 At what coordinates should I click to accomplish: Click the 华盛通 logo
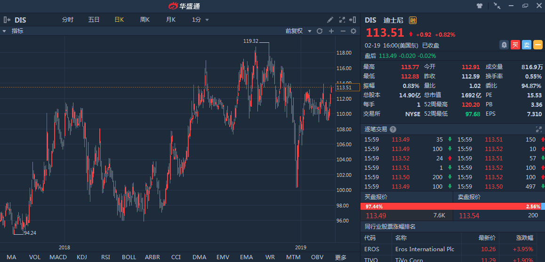[184, 6]
